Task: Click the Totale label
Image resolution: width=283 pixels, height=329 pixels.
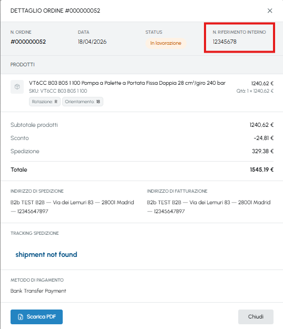Action: click(x=19, y=170)
